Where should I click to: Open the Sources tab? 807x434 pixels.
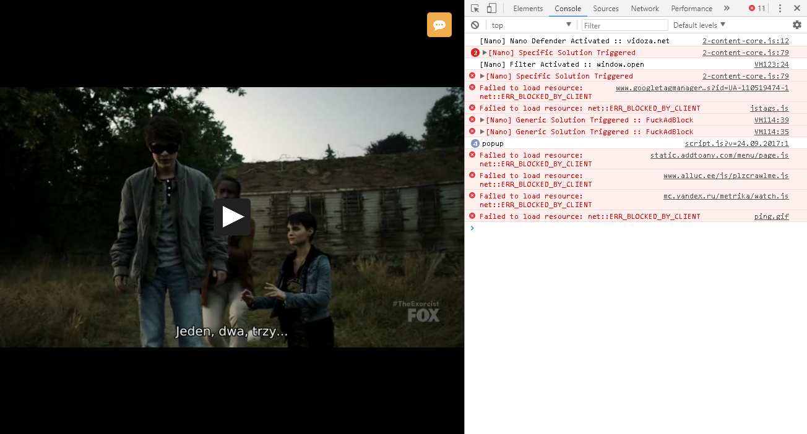tap(605, 8)
